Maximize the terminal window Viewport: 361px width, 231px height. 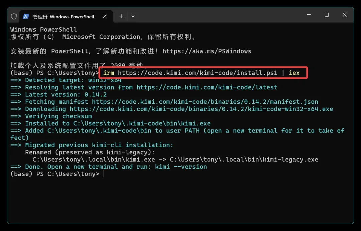(327, 15)
